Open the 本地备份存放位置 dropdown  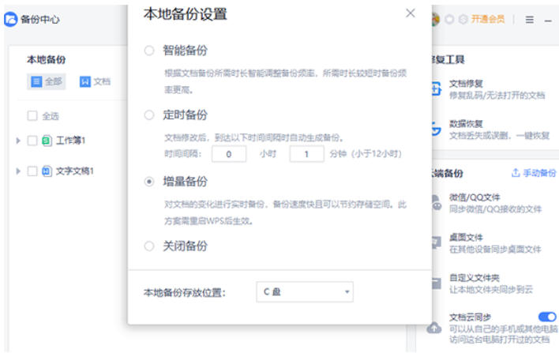pyautogui.click(x=305, y=292)
